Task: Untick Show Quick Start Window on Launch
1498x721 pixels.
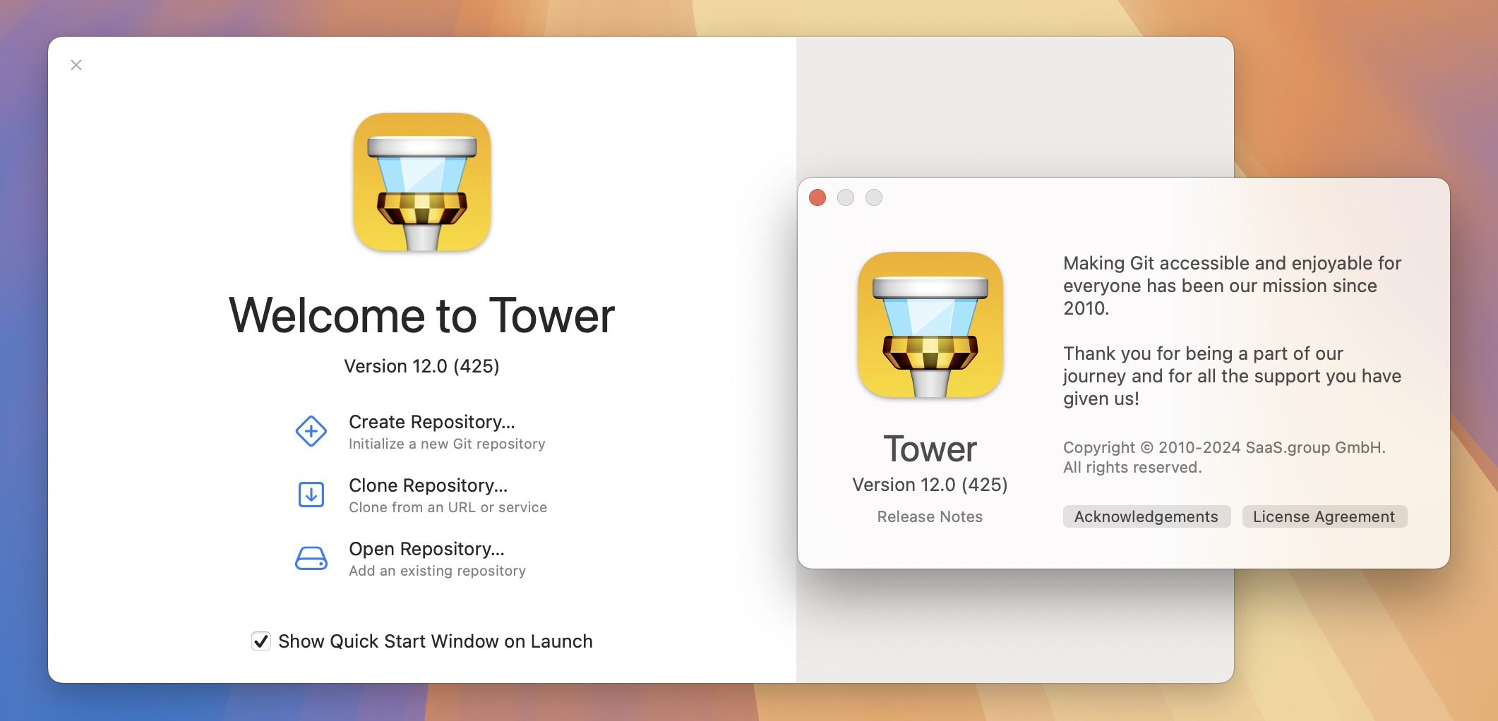Action: click(x=261, y=641)
